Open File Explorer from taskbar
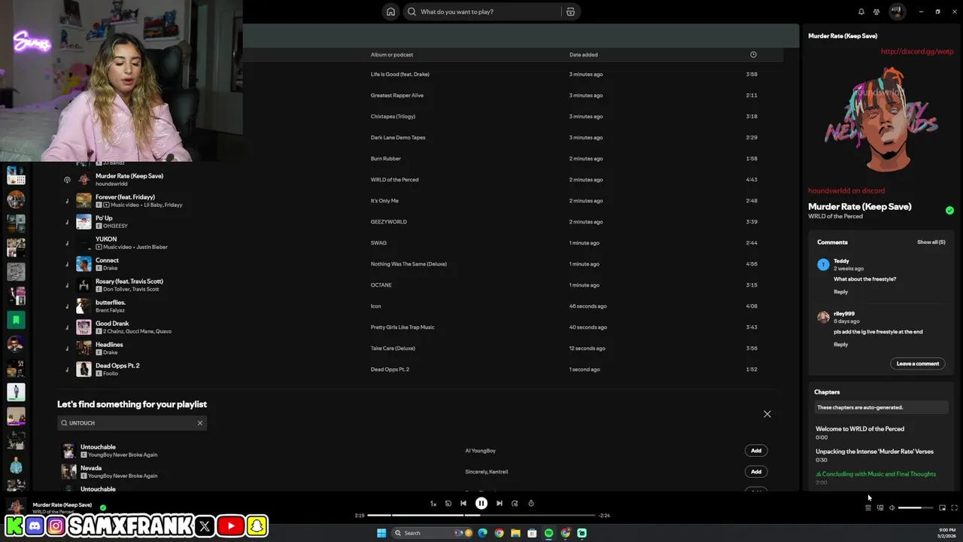 click(515, 533)
